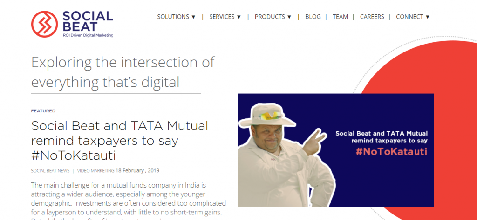The height and width of the screenshot is (220, 477).
Task: Navigate to the CAREERS page
Action: 372,17
